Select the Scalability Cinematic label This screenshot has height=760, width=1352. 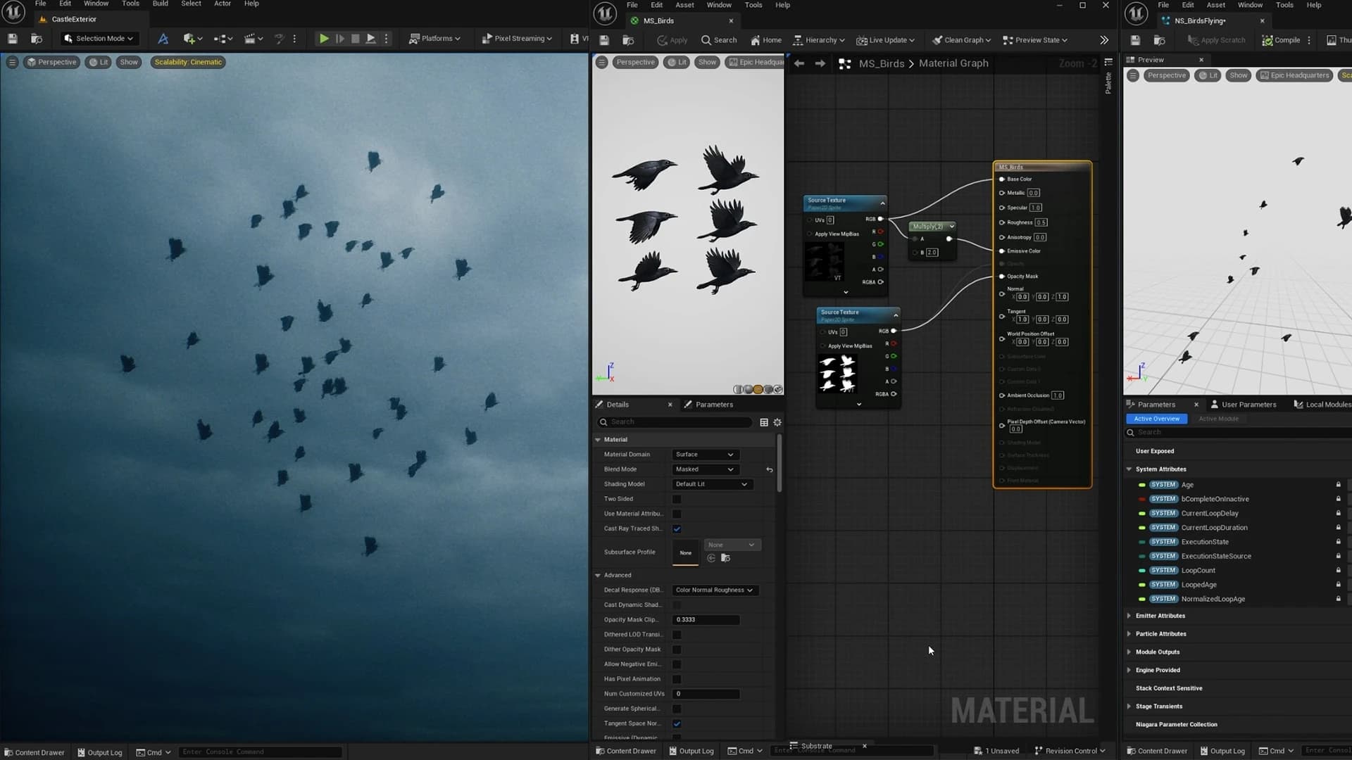(187, 62)
